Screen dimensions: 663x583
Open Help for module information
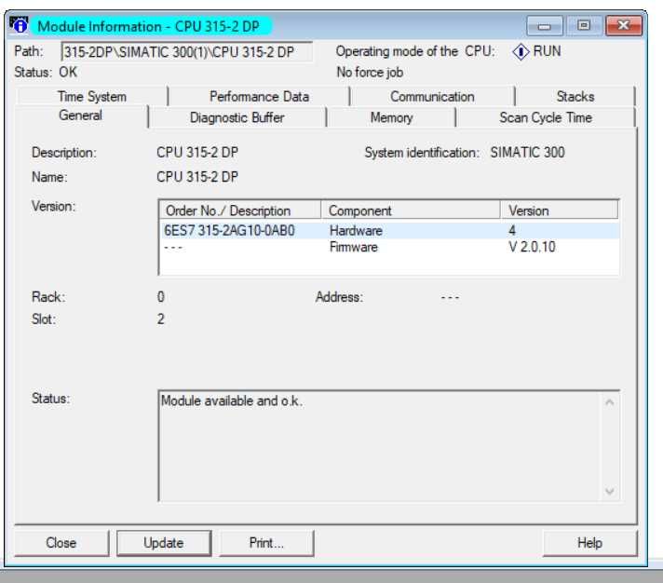pyautogui.click(x=589, y=543)
